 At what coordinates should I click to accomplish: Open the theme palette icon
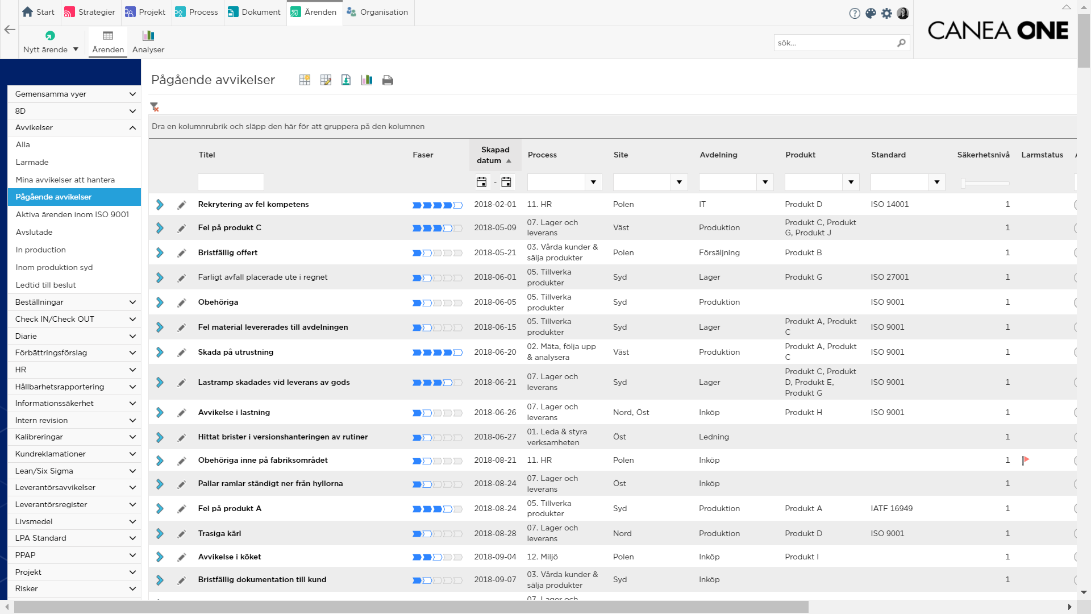871,13
